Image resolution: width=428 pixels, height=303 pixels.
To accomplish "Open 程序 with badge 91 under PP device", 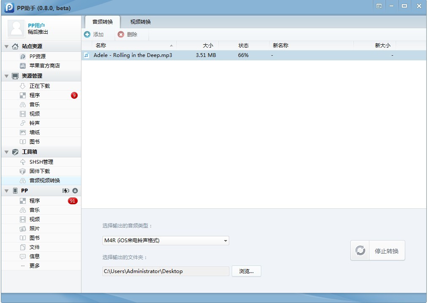I will (x=41, y=201).
